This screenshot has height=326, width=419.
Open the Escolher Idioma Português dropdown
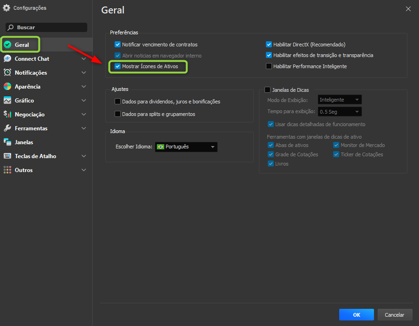186,147
